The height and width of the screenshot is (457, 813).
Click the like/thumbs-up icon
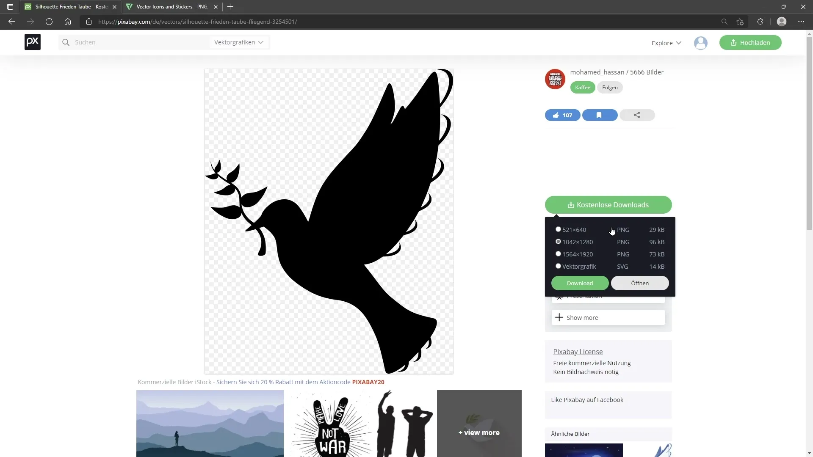point(557,115)
